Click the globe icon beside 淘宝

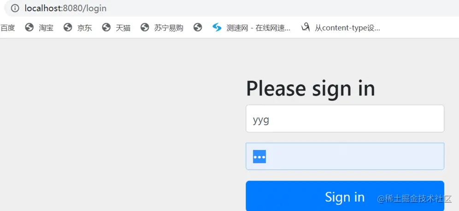coord(29,28)
